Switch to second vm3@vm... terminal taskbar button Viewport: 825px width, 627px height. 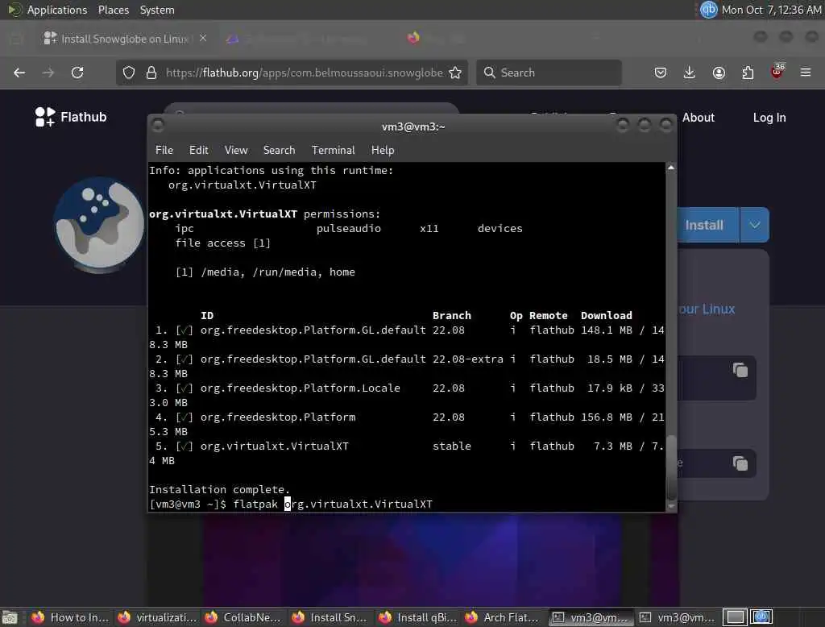pyautogui.click(x=678, y=617)
